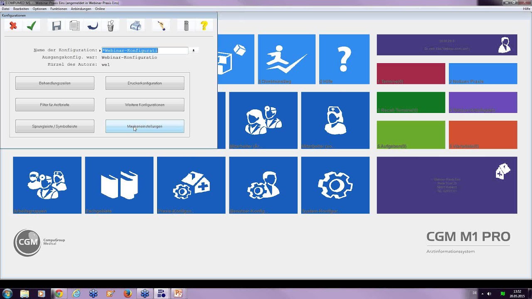Click the Behandlungszeilen button
The width and height of the screenshot is (532, 299).
(55, 83)
